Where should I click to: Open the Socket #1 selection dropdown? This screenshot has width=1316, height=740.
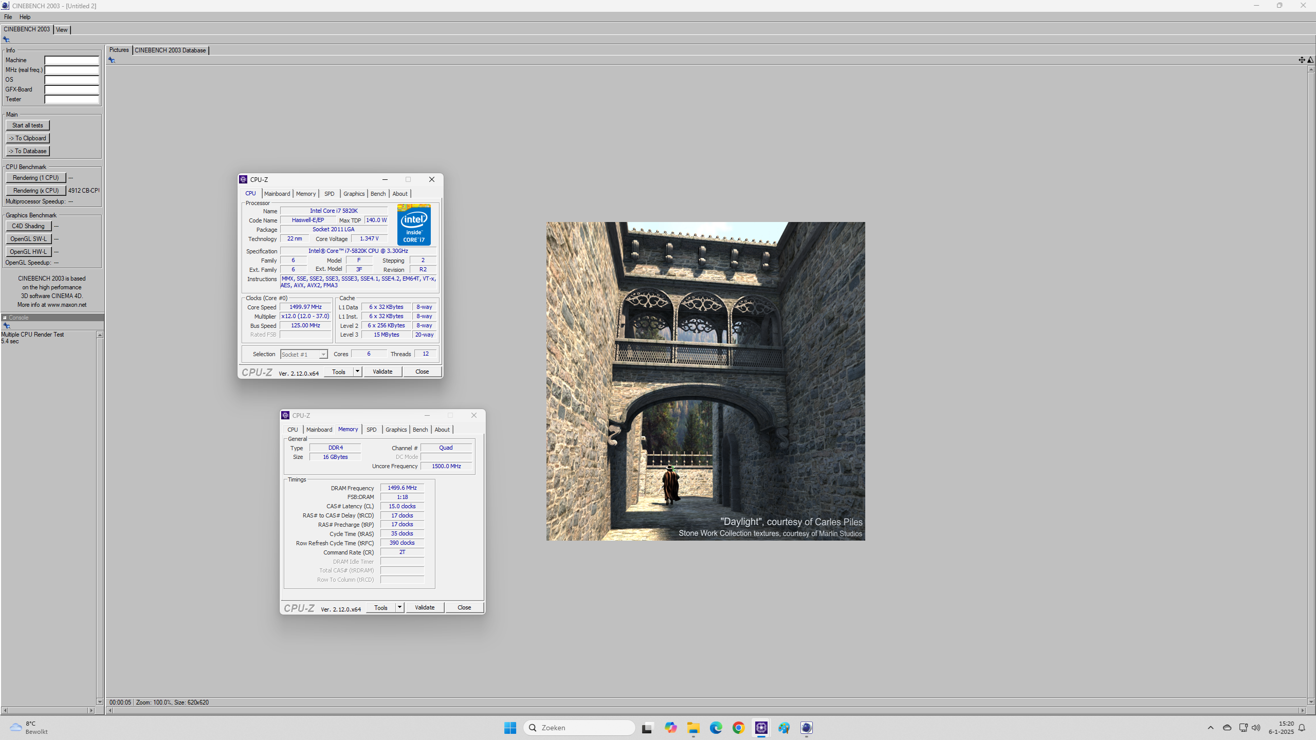304,355
